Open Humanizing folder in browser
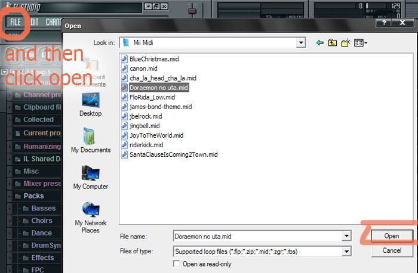Image resolution: width=418 pixels, height=273 pixels. coord(37,147)
